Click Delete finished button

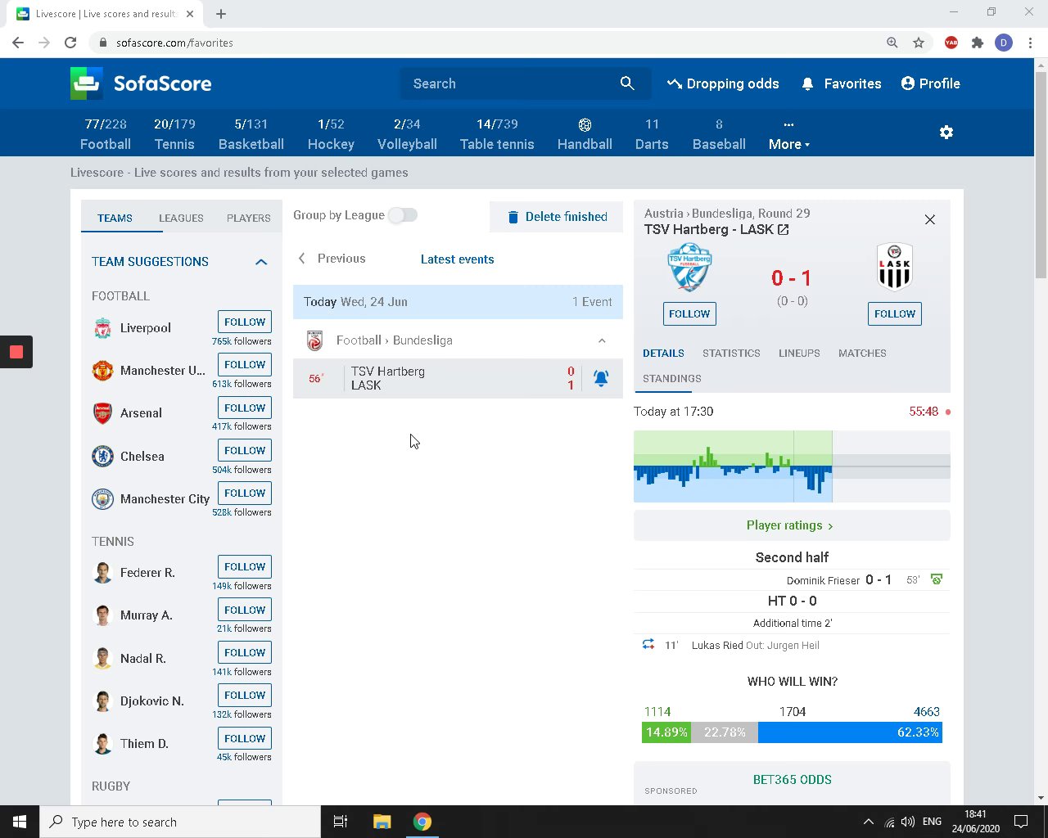[557, 217]
